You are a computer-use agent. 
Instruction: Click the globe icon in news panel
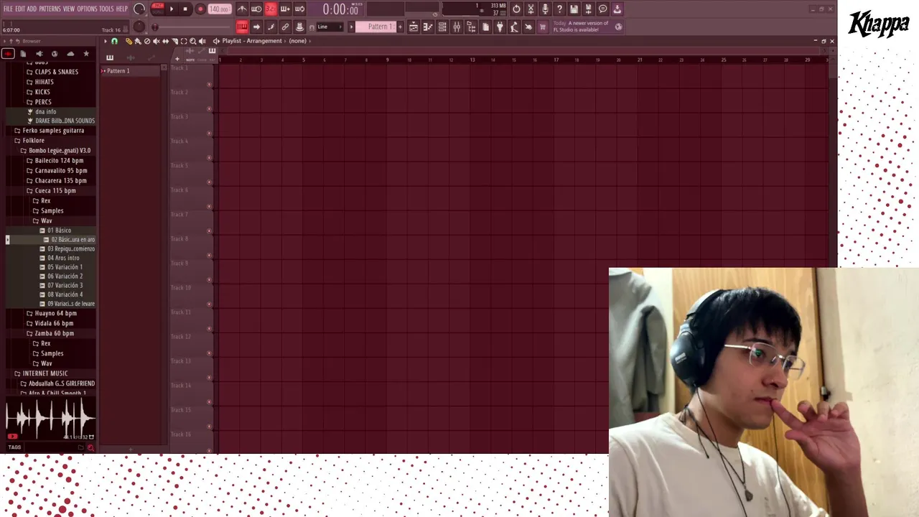pyautogui.click(x=618, y=27)
